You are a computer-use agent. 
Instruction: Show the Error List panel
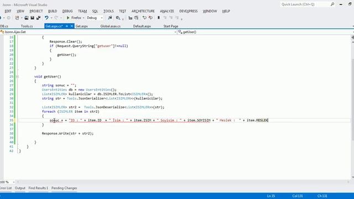coord(6,188)
